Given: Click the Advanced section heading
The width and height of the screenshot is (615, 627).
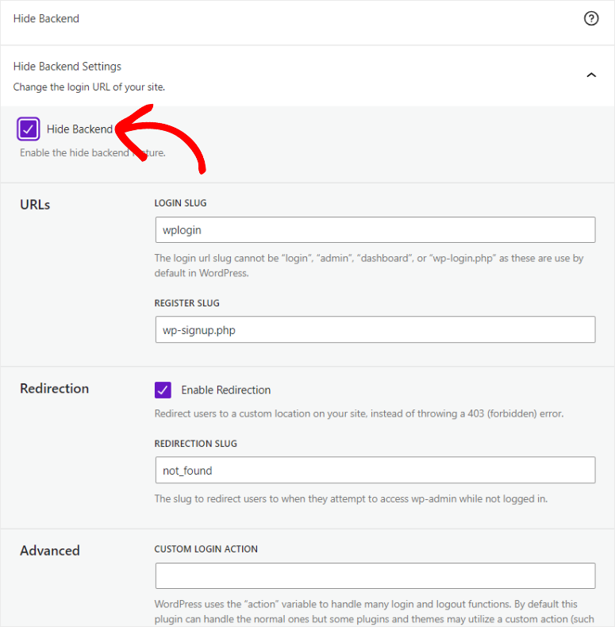Looking at the screenshot, I should point(50,551).
